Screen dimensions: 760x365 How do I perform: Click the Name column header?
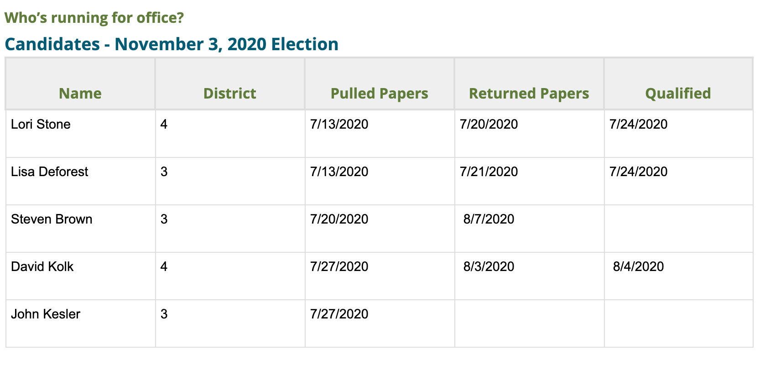tap(80, 94)
